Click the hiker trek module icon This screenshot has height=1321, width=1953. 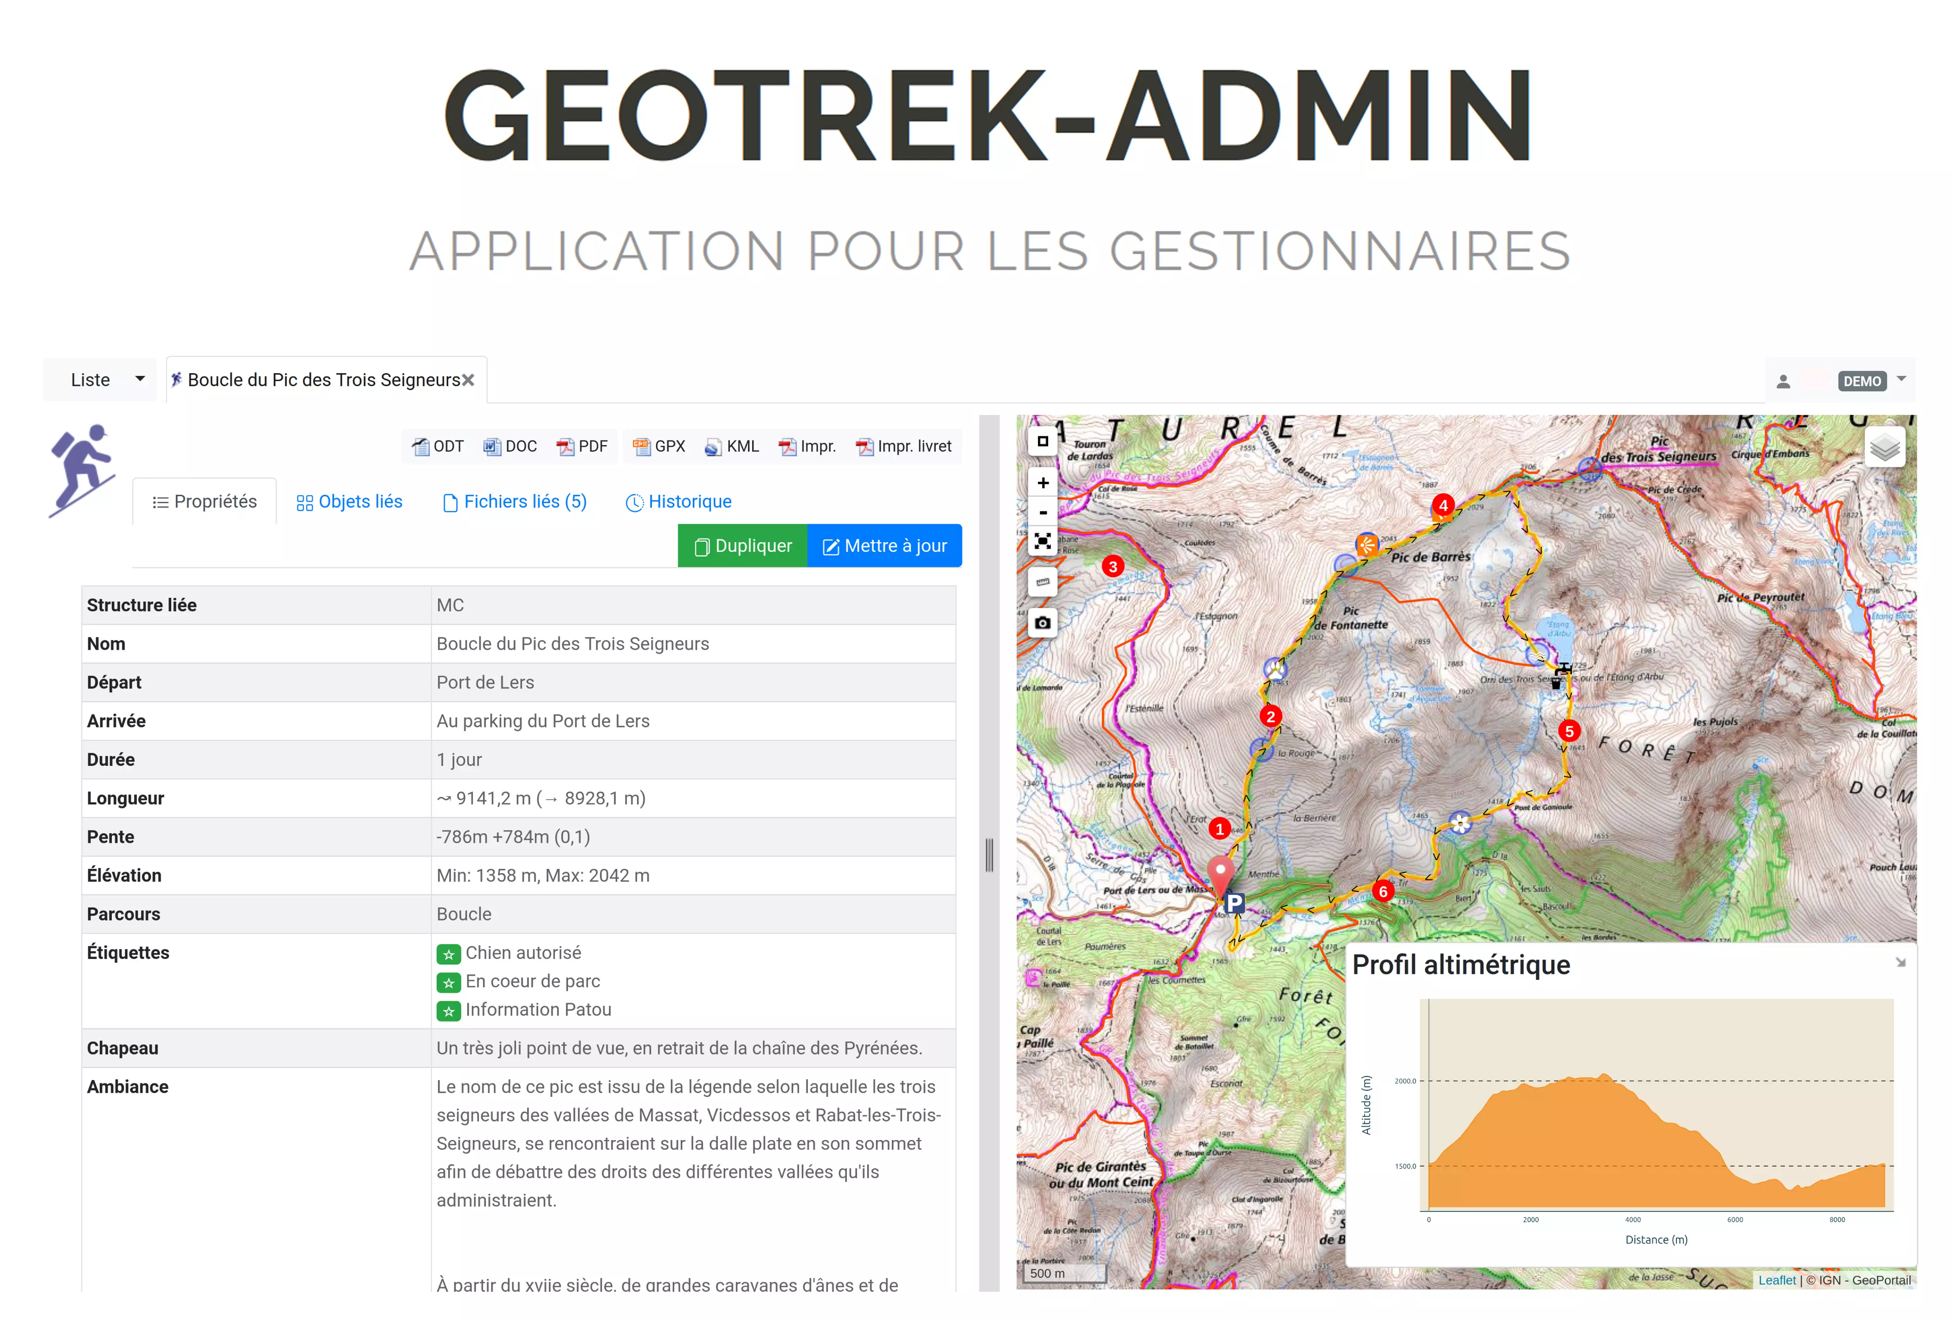coord(82,471)
